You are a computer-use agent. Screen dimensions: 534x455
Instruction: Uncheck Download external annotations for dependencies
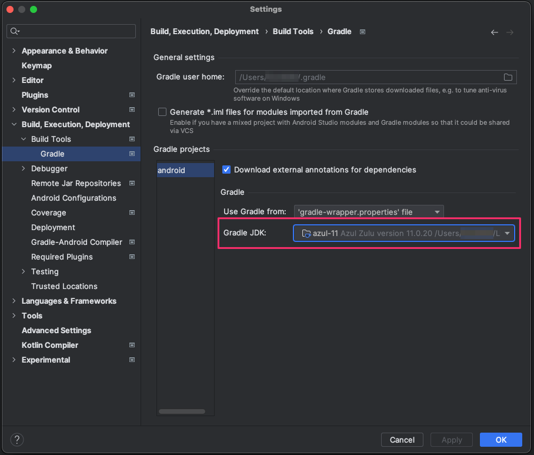(226, 170)
